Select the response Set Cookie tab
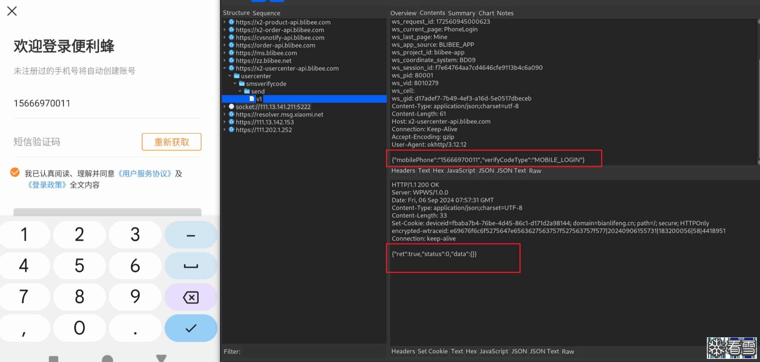The height and width of the screenshot is (362, 760). tap(432, 351)
